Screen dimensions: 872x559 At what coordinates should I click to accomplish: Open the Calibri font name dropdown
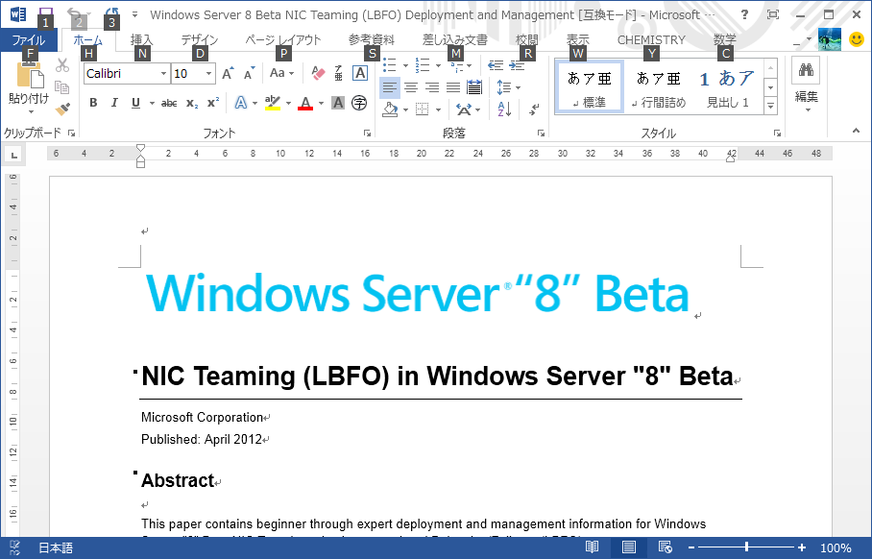[163, 74]
